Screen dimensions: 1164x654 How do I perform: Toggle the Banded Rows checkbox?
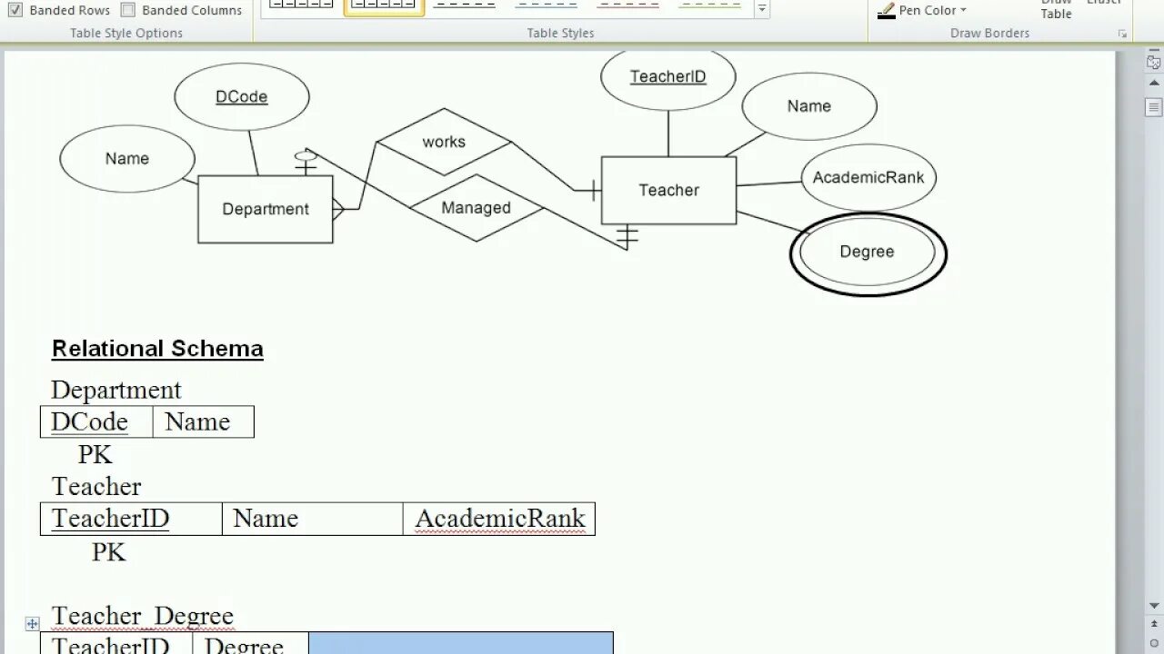tap(15, 10)
